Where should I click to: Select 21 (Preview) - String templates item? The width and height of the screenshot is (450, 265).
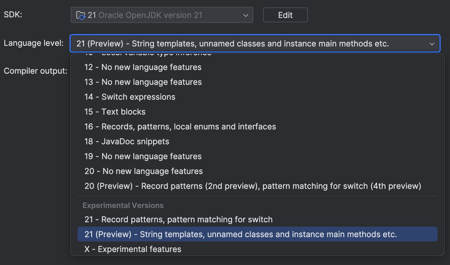[x=241, y=234]
